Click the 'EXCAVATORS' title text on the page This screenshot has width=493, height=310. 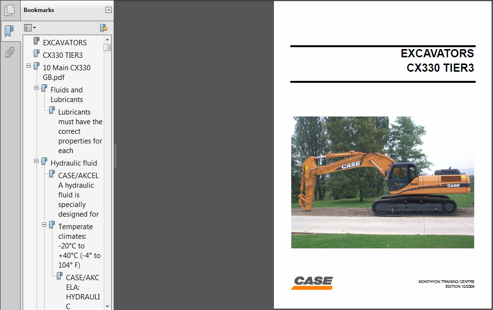437,53
